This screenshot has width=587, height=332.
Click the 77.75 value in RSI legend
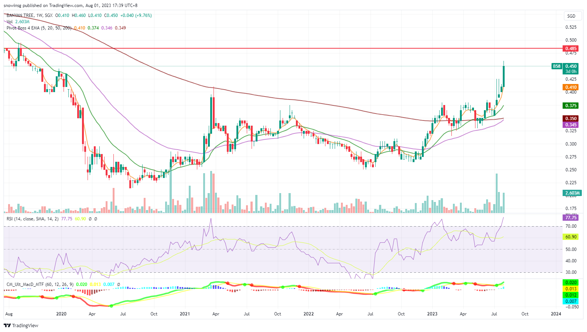(x=66, y=219)
